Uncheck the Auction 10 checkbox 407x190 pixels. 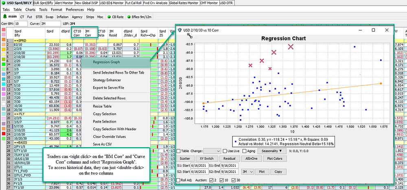[x=222, y=180]
